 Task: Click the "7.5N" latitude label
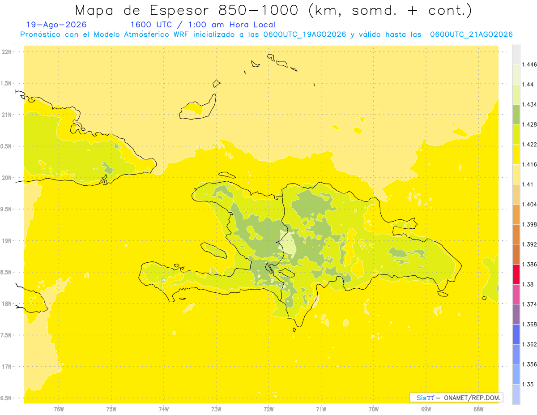pos(6,335)
